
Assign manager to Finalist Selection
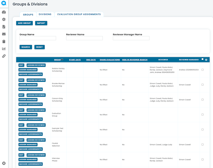pyautogui.click(x=28, y=144)
